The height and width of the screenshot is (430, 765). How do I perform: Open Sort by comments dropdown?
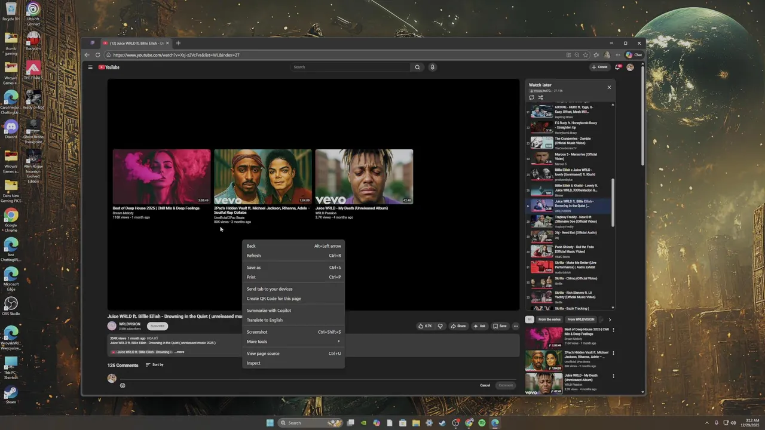[154, 365]
